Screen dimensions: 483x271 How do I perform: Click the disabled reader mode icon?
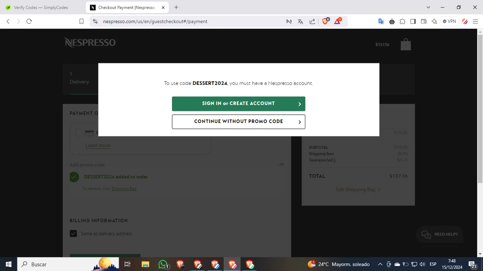[x=289, y=22]
